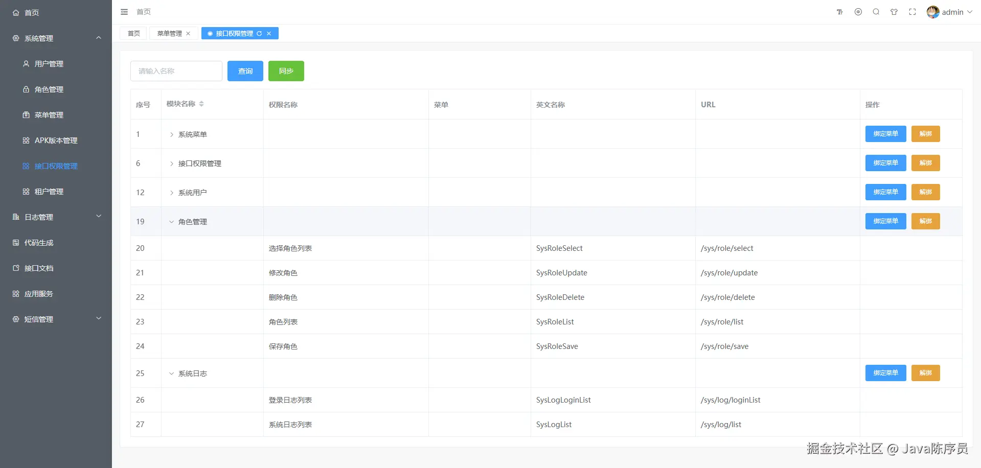Click the grid icon for 租户管理
Viewport: 981px width, 468px height.
pos(26,192)
